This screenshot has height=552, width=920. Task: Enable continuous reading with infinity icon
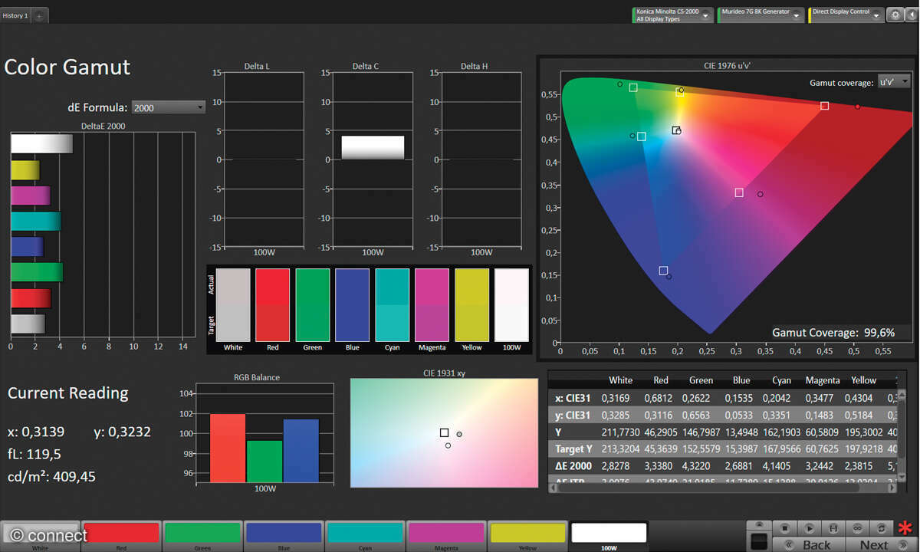(857, 528)
